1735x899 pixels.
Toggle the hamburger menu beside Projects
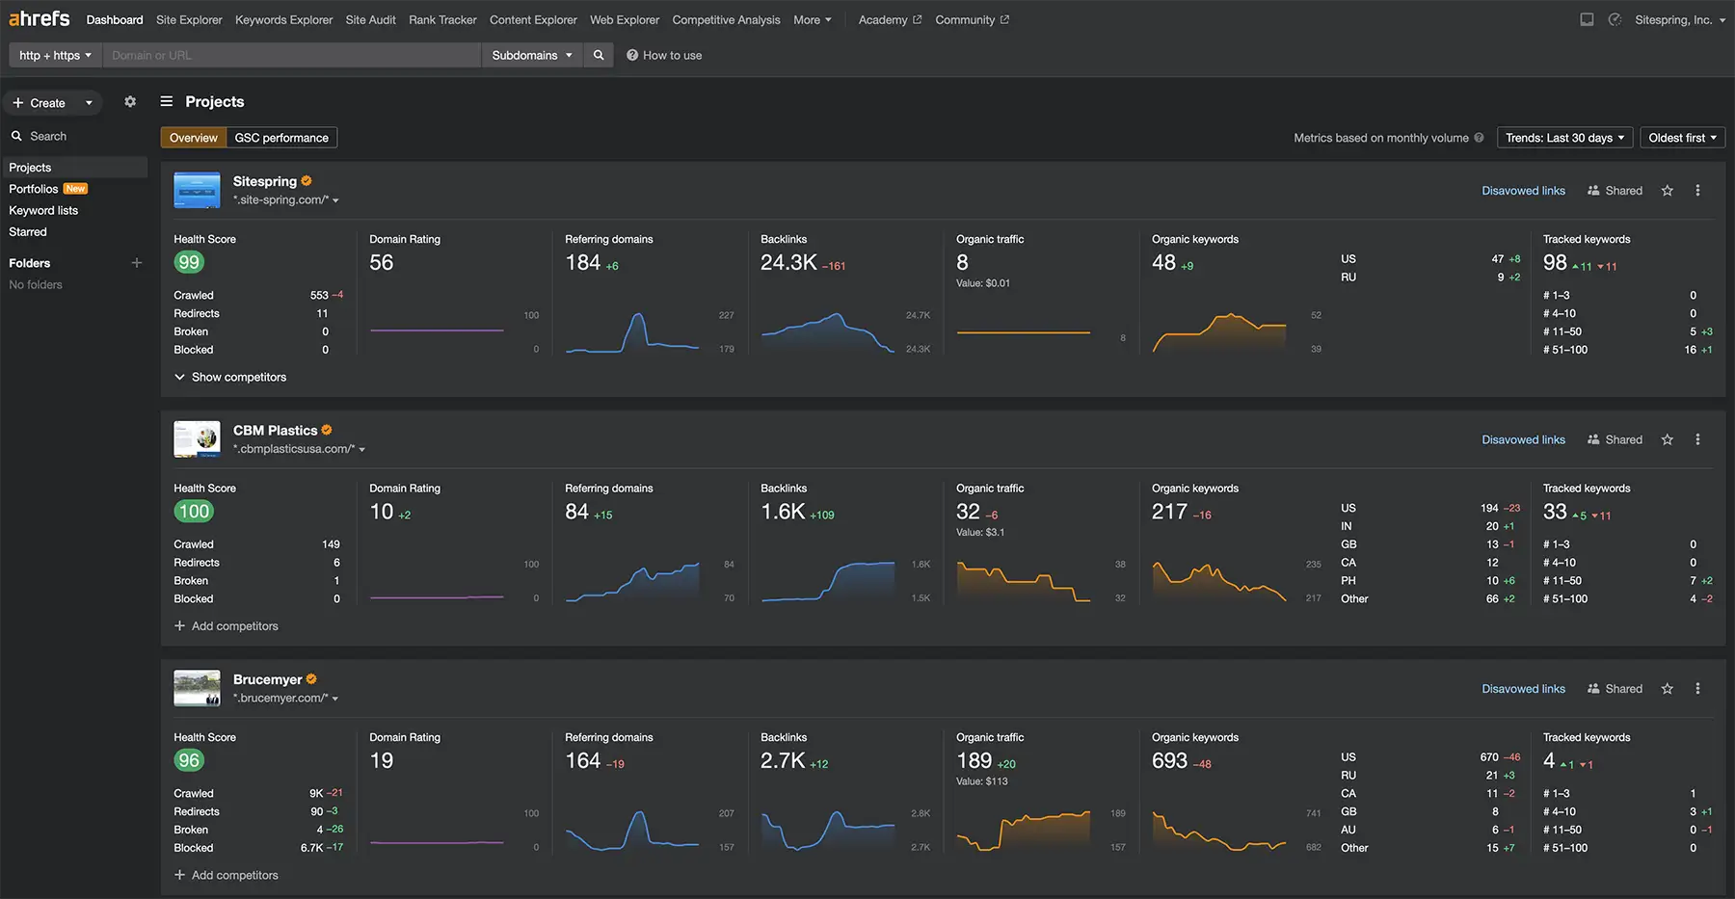(166, 101)
